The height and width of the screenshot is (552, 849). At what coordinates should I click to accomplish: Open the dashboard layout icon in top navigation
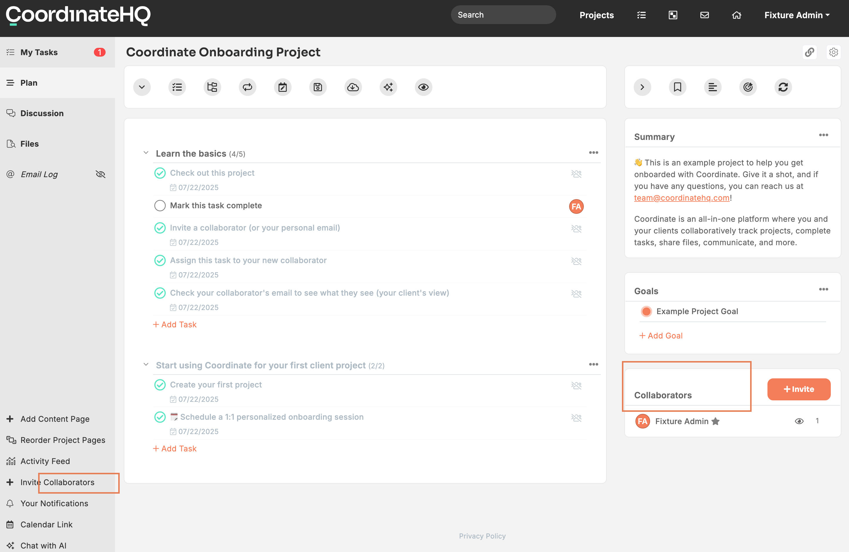tap(673, 15)
